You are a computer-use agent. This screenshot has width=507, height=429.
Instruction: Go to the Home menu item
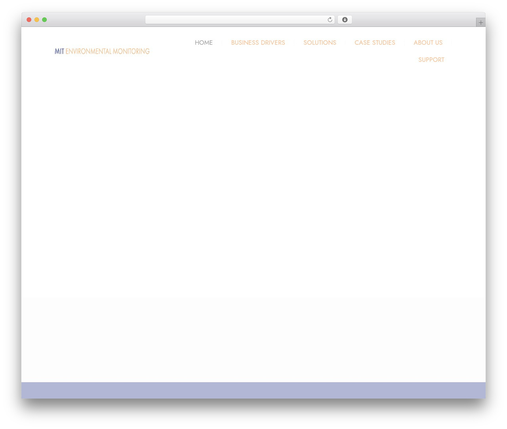click(x=204, y=43)
